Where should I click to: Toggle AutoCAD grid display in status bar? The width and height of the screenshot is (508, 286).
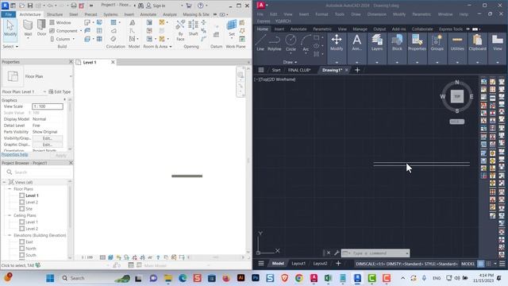(x=480, y=264)
